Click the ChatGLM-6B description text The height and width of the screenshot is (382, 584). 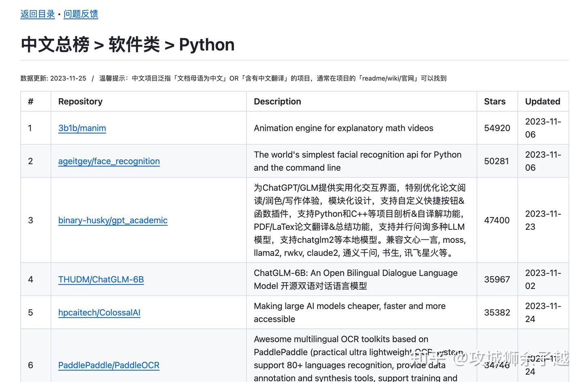click(356, 279)
